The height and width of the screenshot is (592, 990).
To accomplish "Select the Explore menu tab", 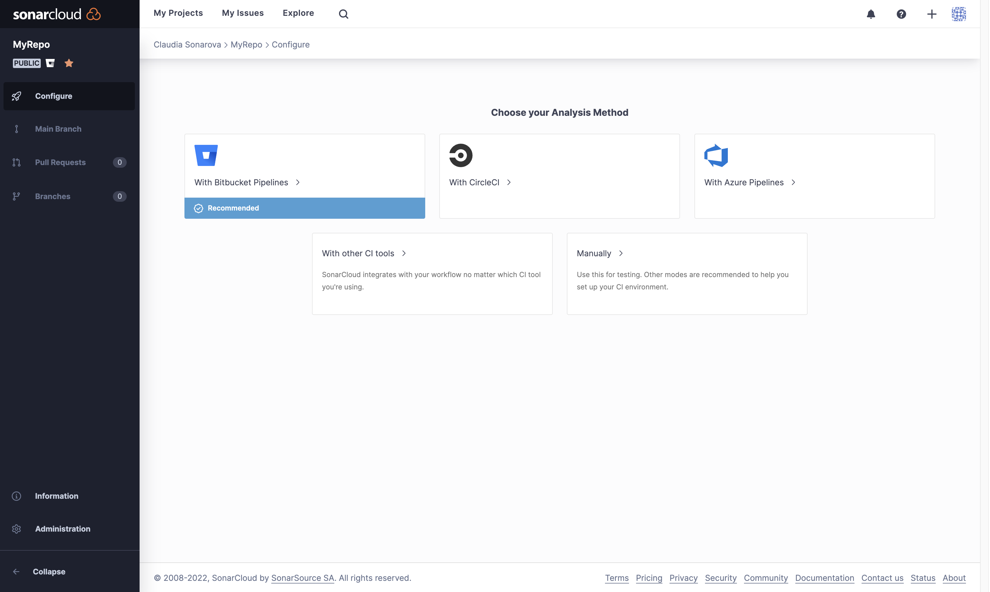I will [298, 13].
